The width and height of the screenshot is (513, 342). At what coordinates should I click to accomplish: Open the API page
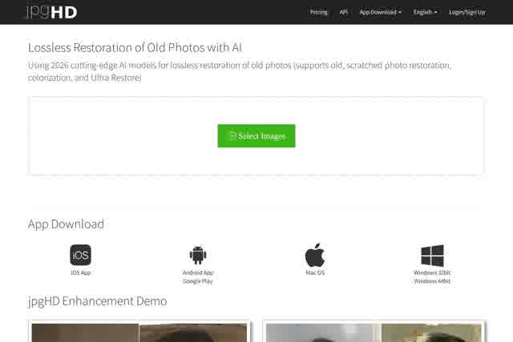tap(343, 12)
